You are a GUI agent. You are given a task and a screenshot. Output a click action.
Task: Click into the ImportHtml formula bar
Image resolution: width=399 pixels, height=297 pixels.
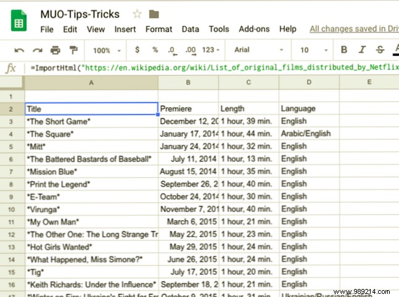coord(215,68)
